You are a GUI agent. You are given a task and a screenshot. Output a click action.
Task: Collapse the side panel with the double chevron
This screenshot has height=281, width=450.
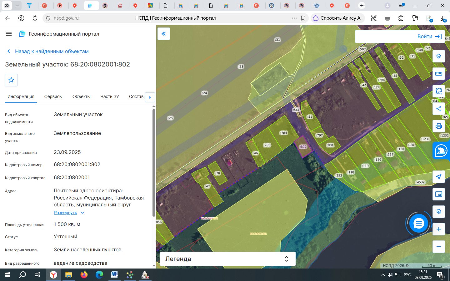164,34
